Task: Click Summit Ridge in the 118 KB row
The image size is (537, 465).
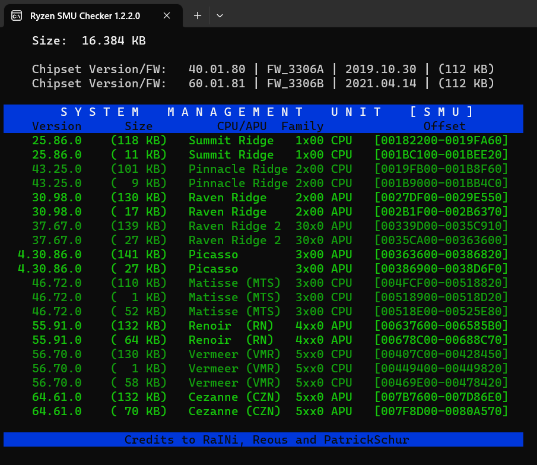Action: [x=231, y=141]
